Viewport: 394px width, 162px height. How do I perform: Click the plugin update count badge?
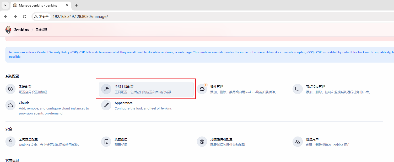[x=206, y=85]
